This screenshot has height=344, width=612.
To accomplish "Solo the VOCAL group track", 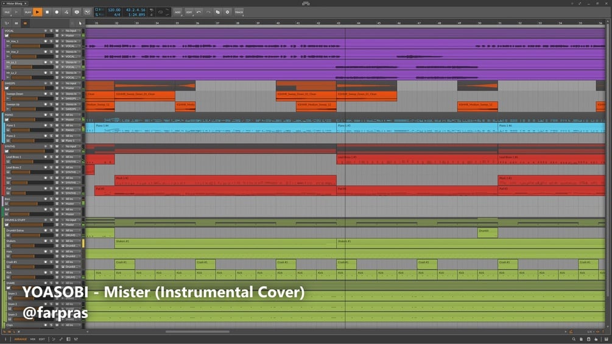I will pyautogui.click(x=51, y=31).
